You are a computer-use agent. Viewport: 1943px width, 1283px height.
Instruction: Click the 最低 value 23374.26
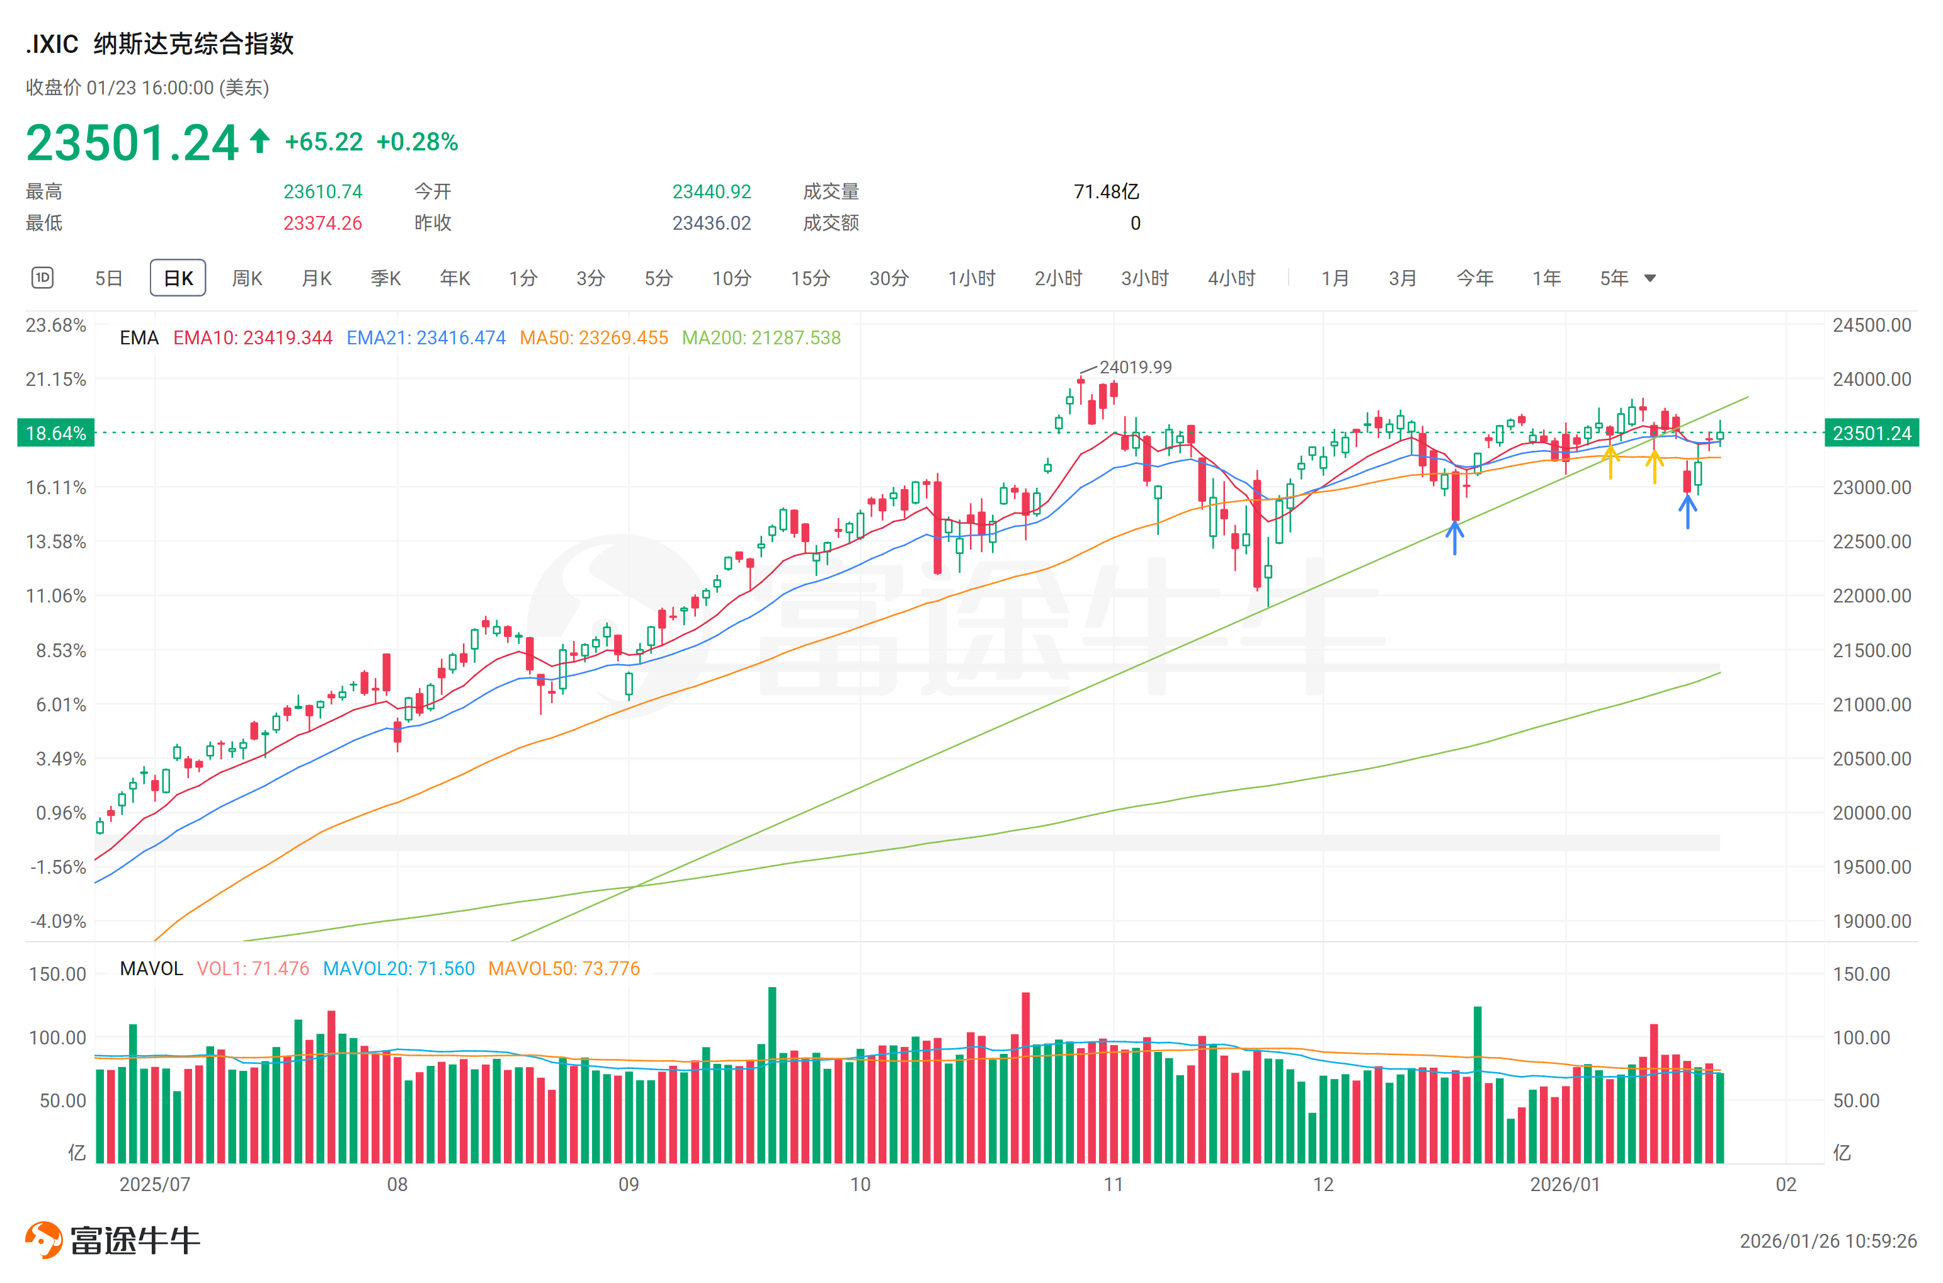[322, 223]
